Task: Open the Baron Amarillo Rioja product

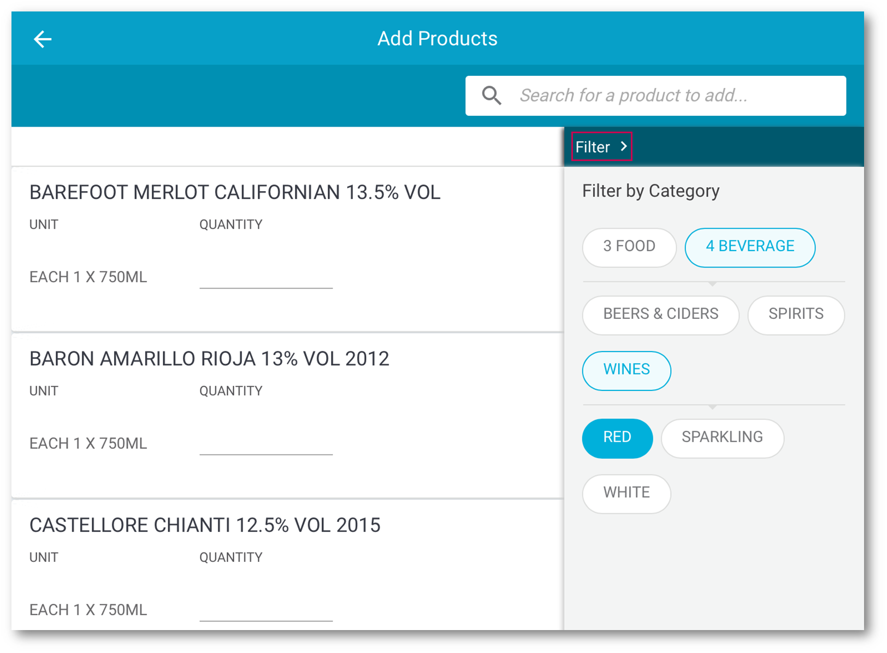Action: pyautogui.click(x=209, y=359)
